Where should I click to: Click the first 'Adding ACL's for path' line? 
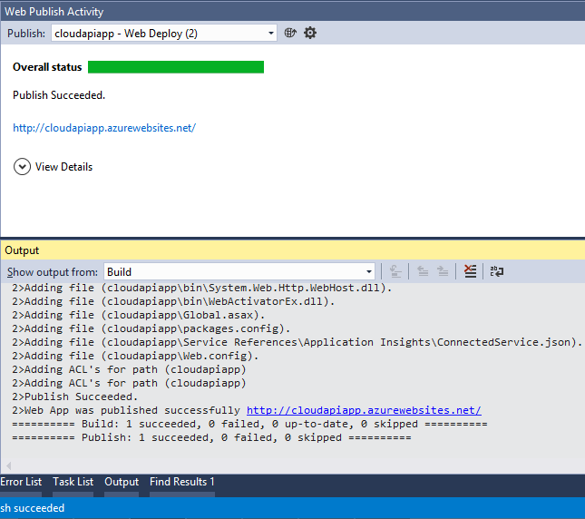coord(129,369)
